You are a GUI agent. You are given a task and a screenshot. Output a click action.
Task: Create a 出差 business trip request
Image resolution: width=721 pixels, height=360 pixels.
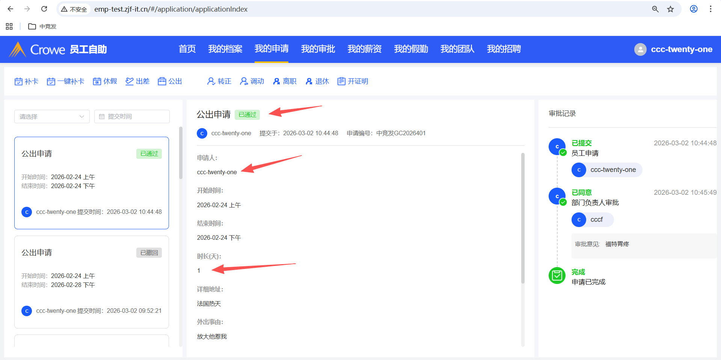coord(137,81)
